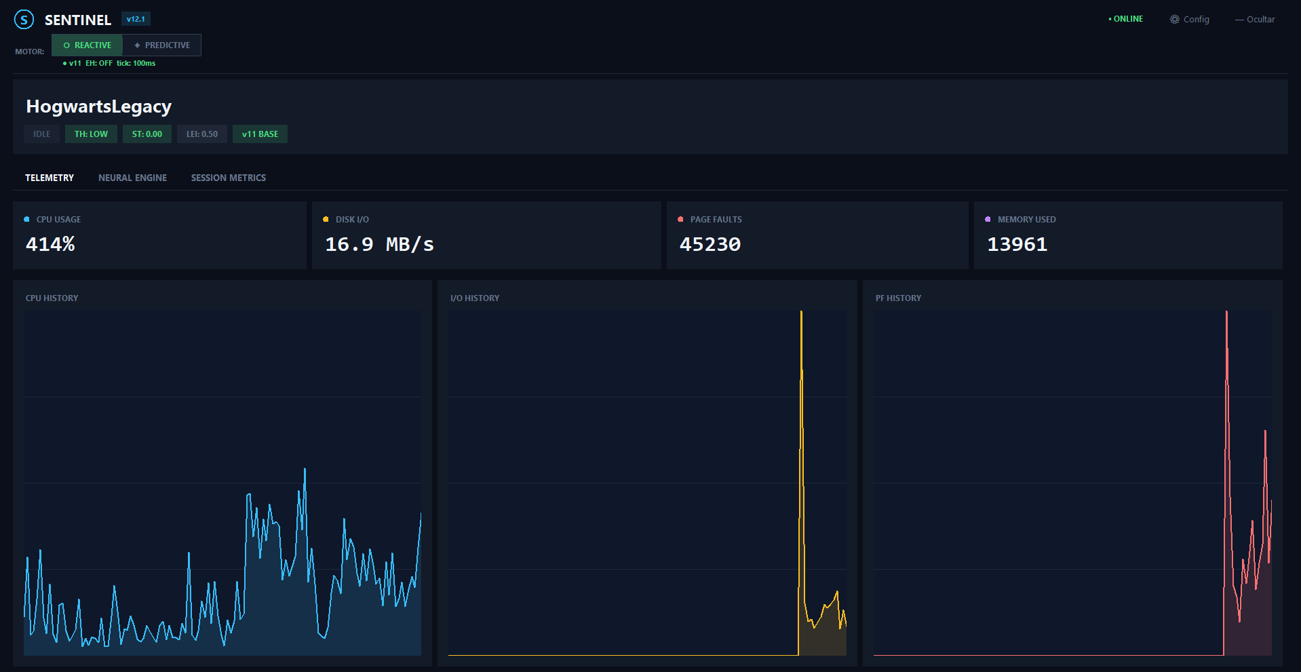The height and width of the screenshot is (672, 1301).
Task: Open the NEURAL ENGINE tab
Action: point(132,178)
